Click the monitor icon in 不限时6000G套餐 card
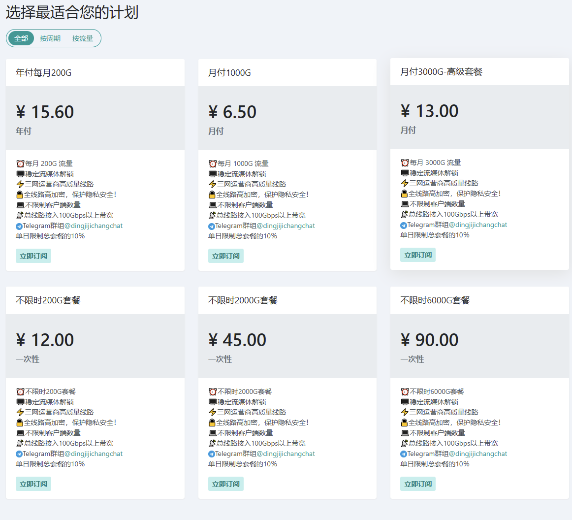The width and height of the screenshot is (572, 520). pyautogui.click(x=405, y=402)
